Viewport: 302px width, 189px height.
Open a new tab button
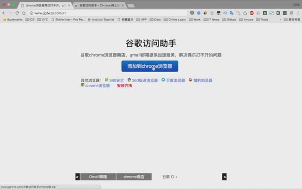[131, 6]
